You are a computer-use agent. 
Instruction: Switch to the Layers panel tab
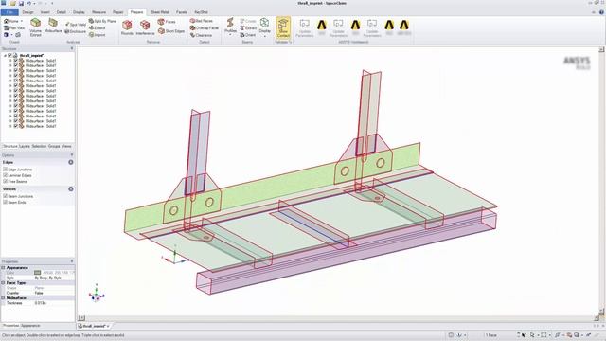click(x=25, y=146)
